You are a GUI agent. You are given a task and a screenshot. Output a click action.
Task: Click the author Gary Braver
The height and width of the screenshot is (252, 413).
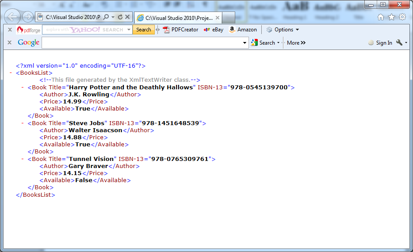coord(88,166)
